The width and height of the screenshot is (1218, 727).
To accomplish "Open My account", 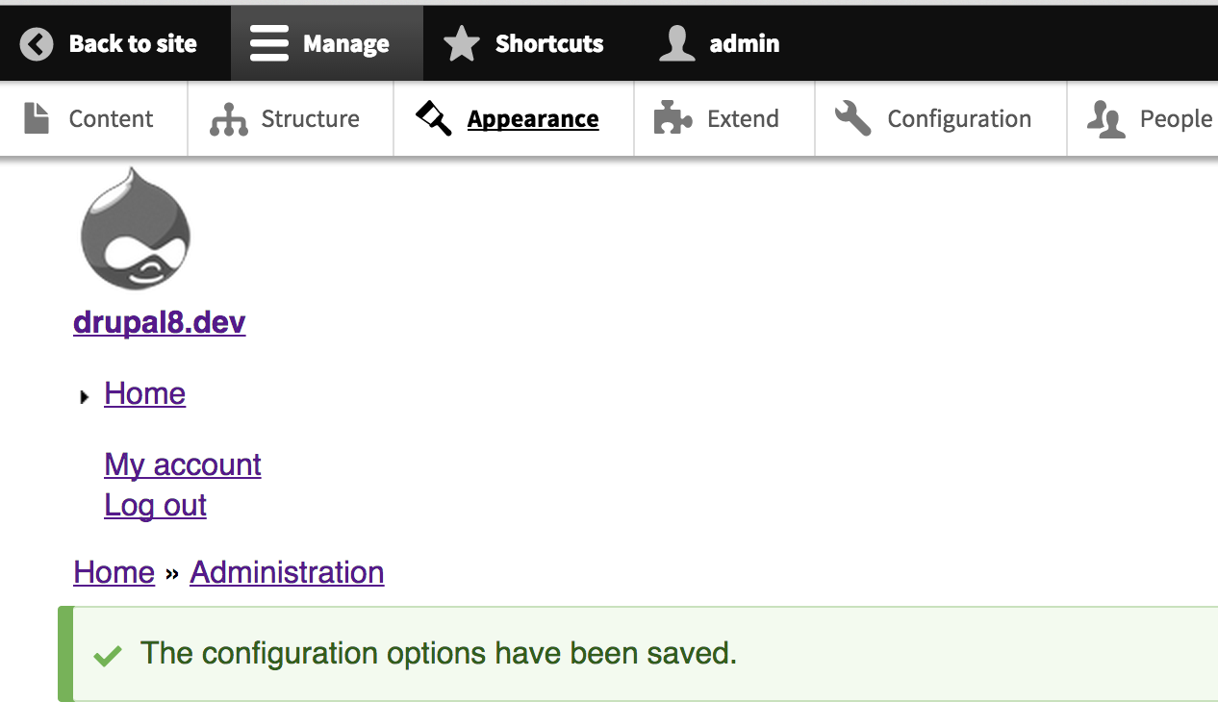I will (182, 464).
